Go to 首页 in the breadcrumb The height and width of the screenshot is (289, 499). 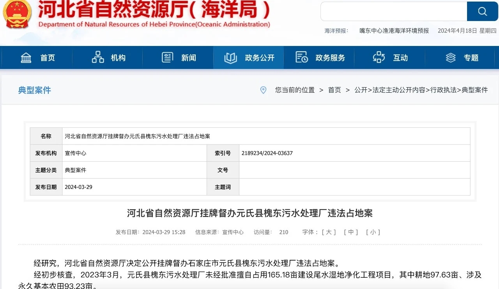coord(334,90)
